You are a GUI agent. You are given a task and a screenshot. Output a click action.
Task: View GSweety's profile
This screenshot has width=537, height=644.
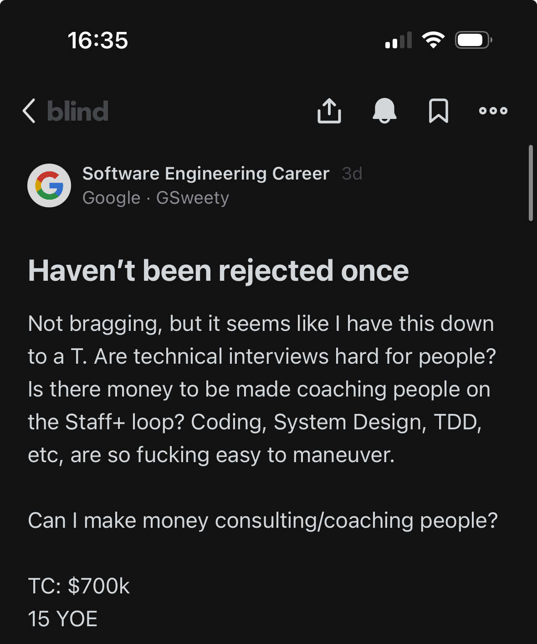pos(193,198)
